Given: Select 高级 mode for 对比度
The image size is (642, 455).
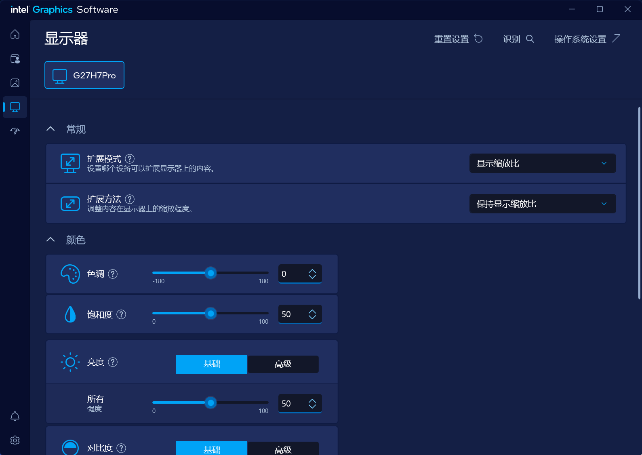Looking at the screenshot, I should pyautogui.click(x=283, y=448).
